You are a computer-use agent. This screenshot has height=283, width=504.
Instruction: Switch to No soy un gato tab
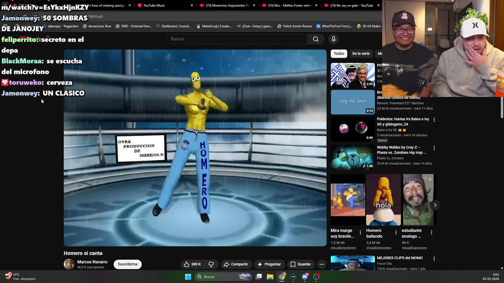coord(352,6)
